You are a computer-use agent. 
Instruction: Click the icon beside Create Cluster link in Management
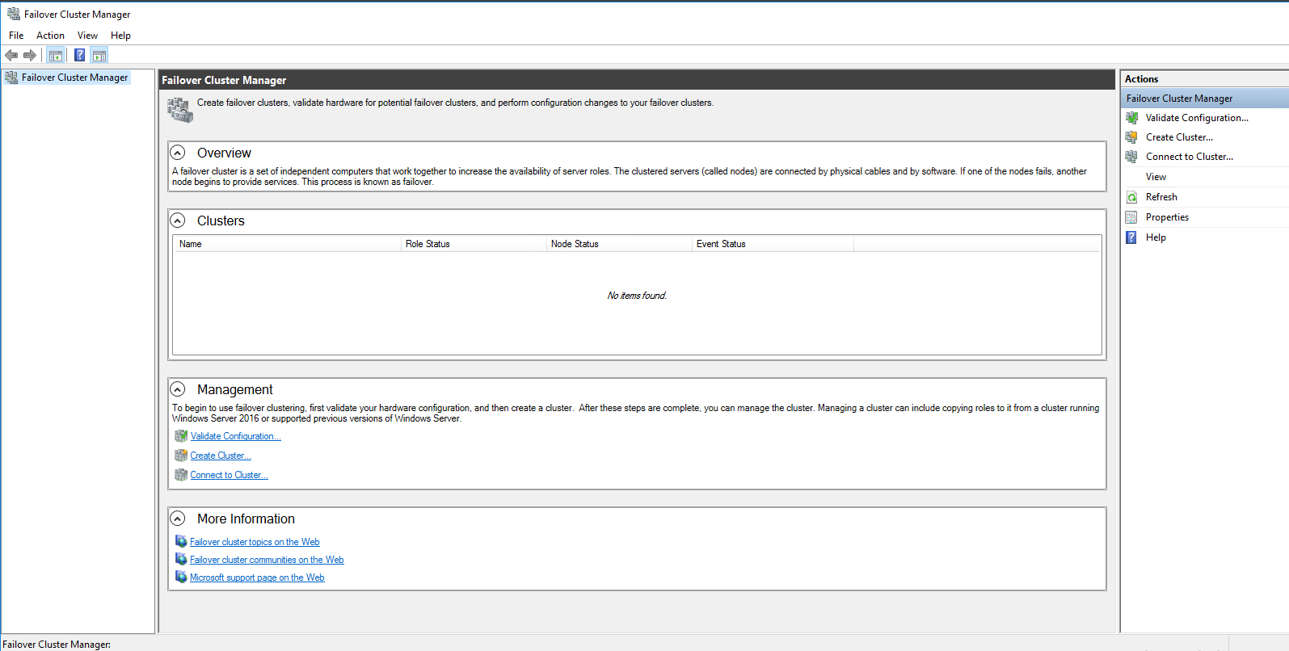point(181,456)
